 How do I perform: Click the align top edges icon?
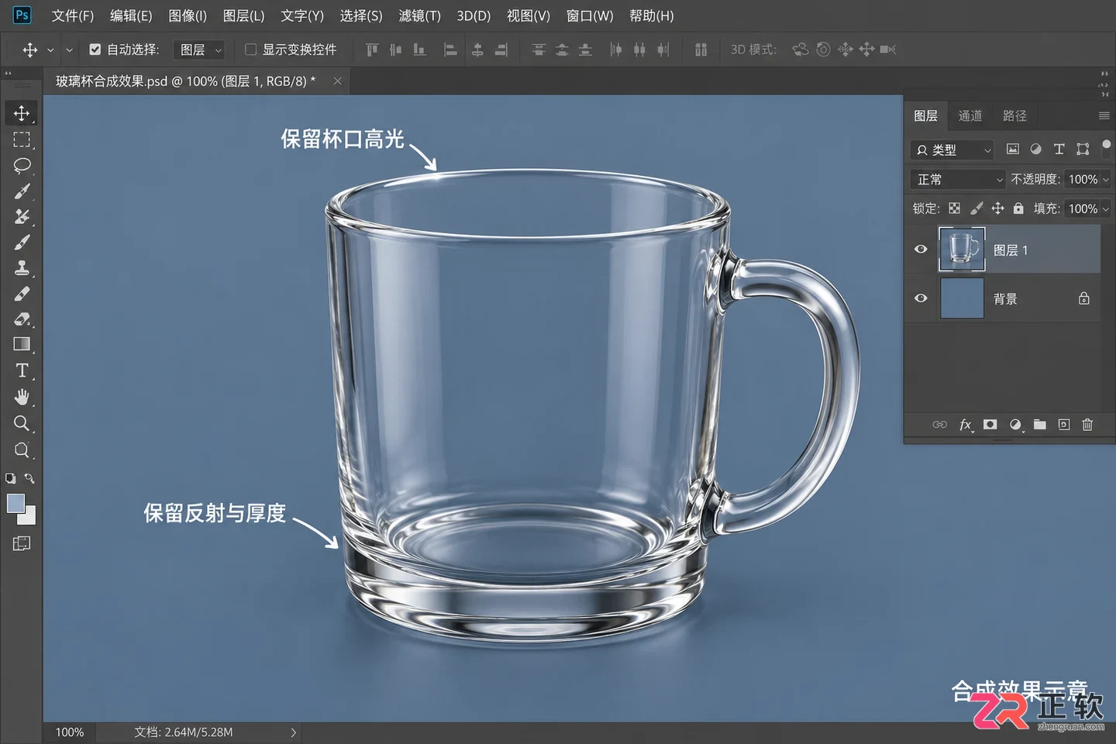coord(372,50)
